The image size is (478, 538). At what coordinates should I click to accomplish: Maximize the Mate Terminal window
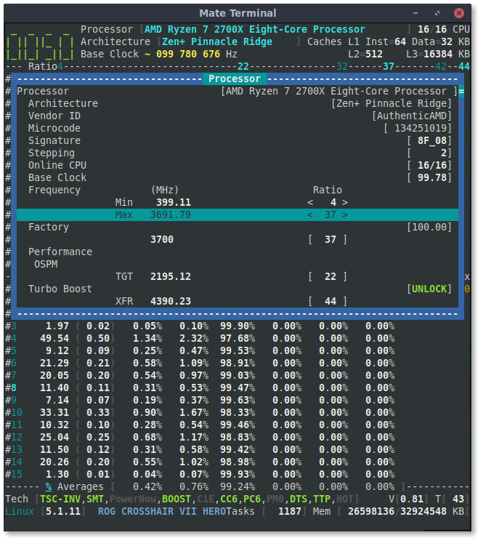437,13
